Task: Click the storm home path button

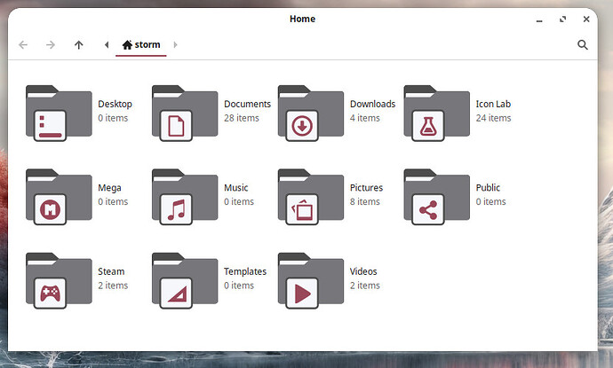Action: pos(140,44)
